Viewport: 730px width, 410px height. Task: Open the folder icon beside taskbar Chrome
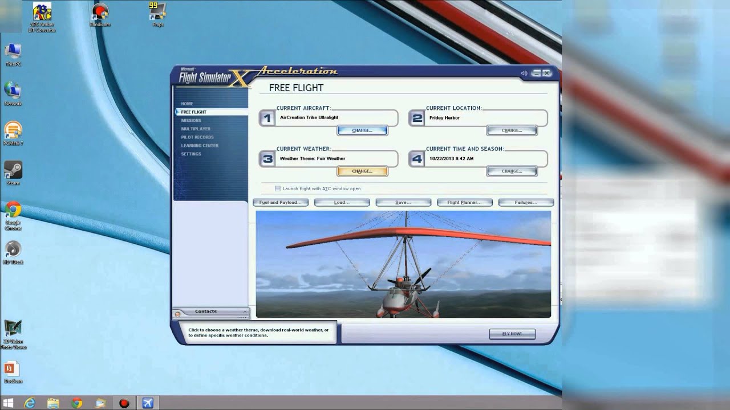pyautogui.click(x=100, y=403)
